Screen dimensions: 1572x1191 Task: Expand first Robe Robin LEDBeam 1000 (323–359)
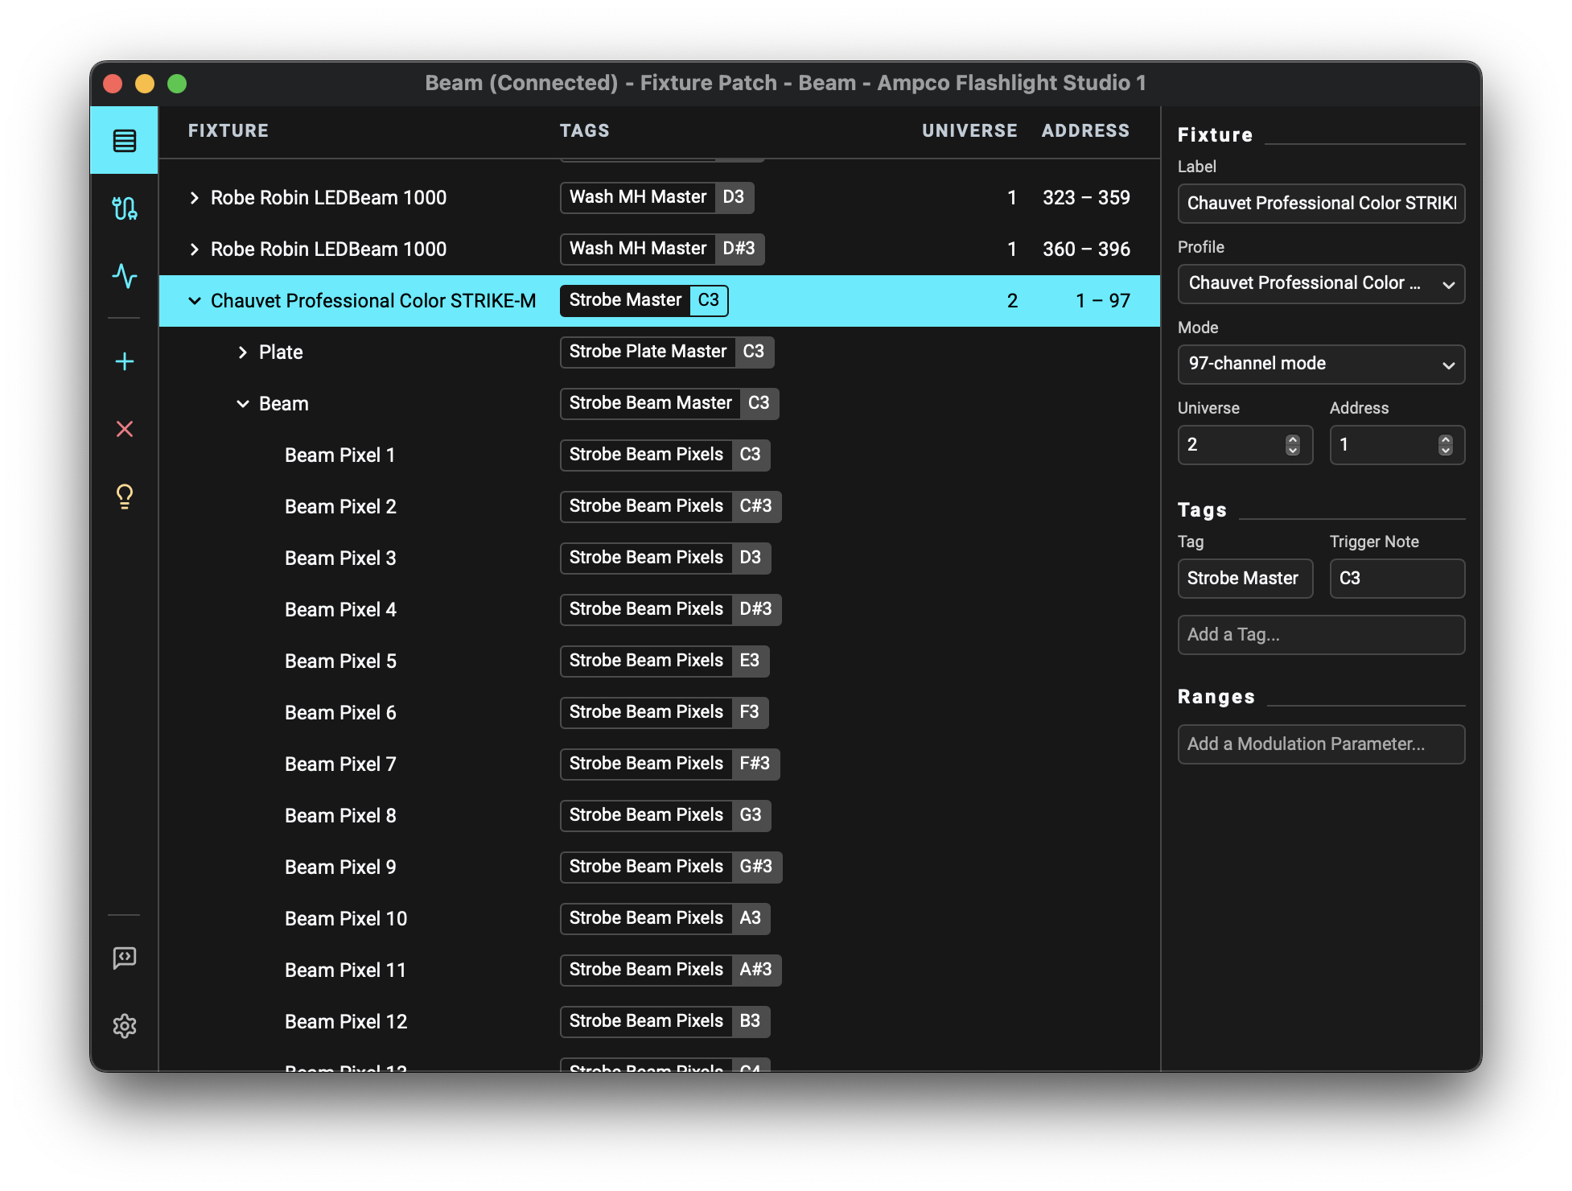tap(194, 198)
